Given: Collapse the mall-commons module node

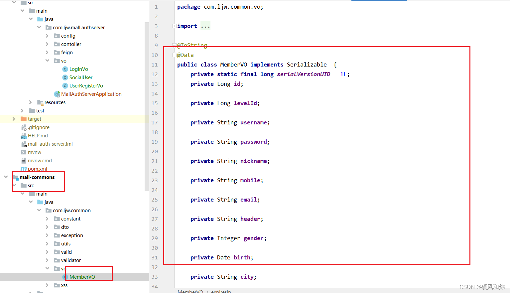Looking at the screenshot, I should click(x=6, y=177).
